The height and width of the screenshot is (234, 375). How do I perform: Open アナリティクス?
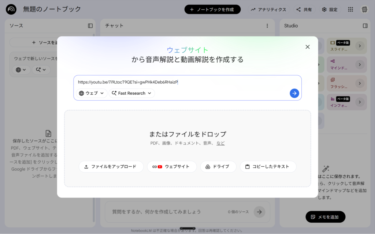(268, 9)
